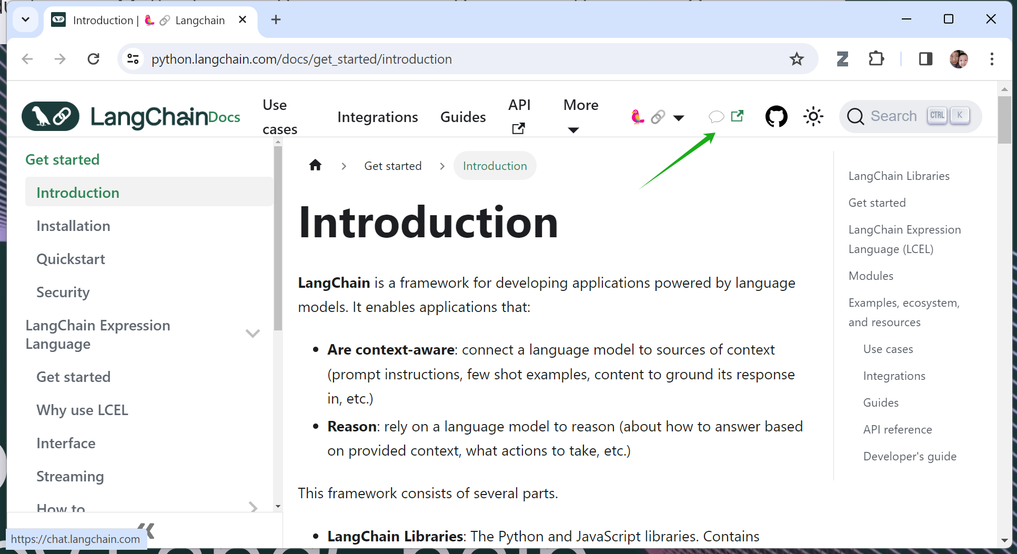
Task: Open the browser side panel
Action: [925, 59]
